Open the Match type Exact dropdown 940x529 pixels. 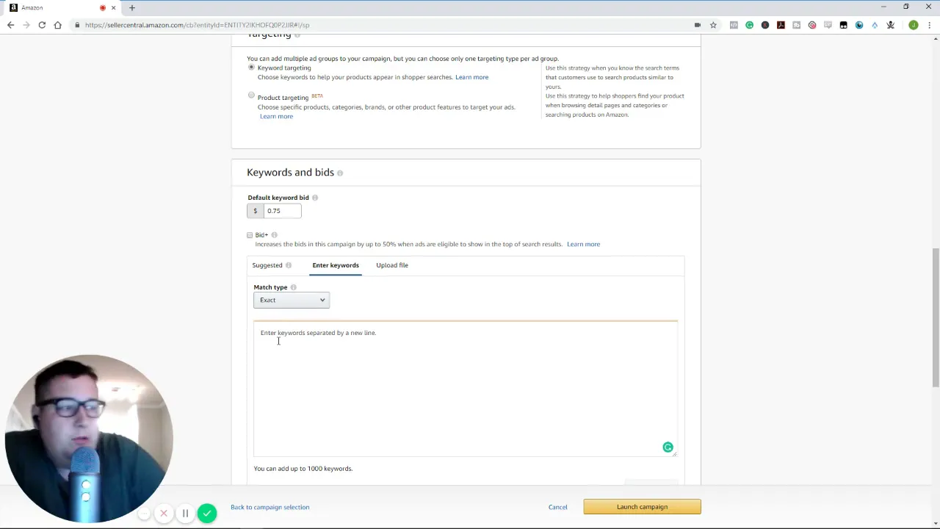[292, 300]
